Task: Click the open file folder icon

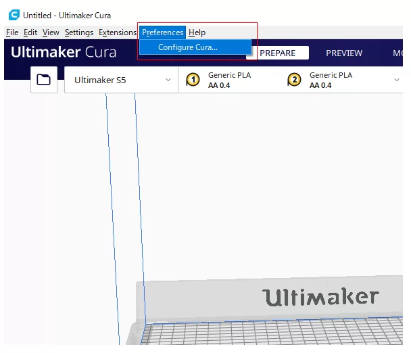Action: pos(44,80)
